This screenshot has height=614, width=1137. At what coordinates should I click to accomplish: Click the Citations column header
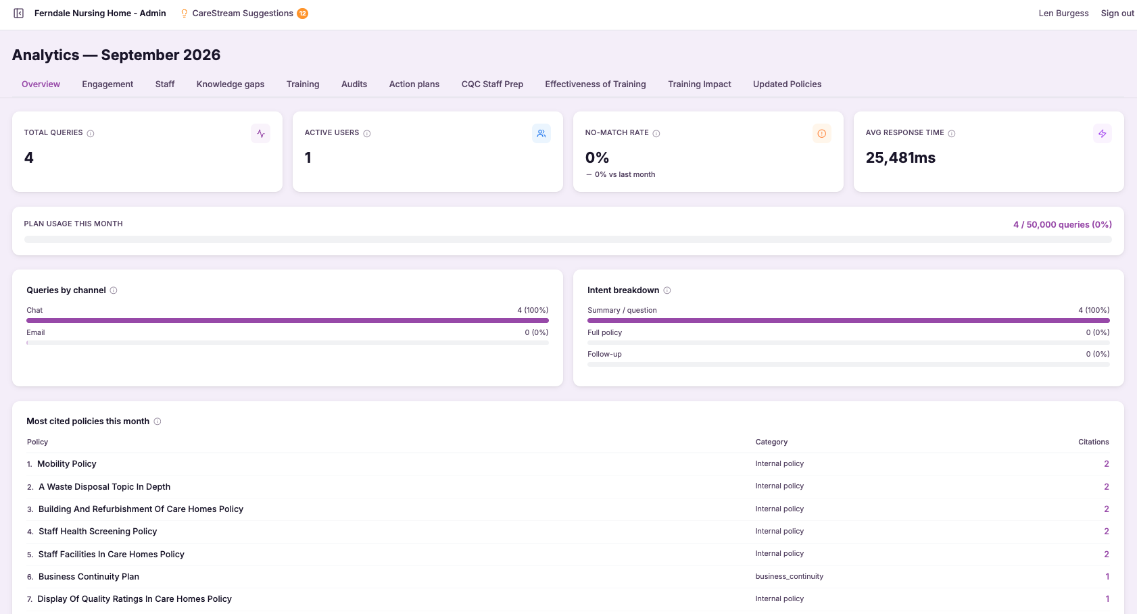(x=1093, y=442)
